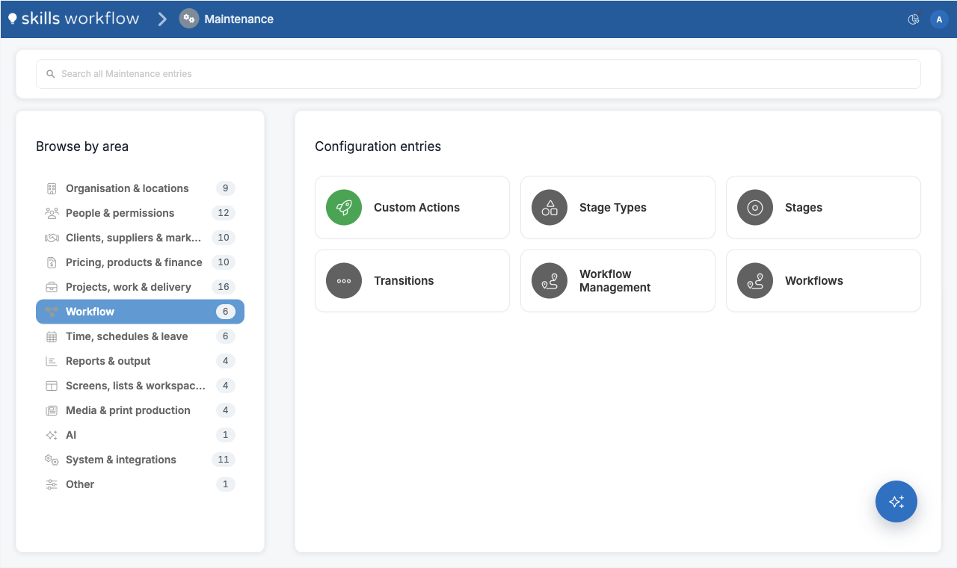957x568 pixels.
Task: Open the user avatar A menu
Action: pos(939,19)
